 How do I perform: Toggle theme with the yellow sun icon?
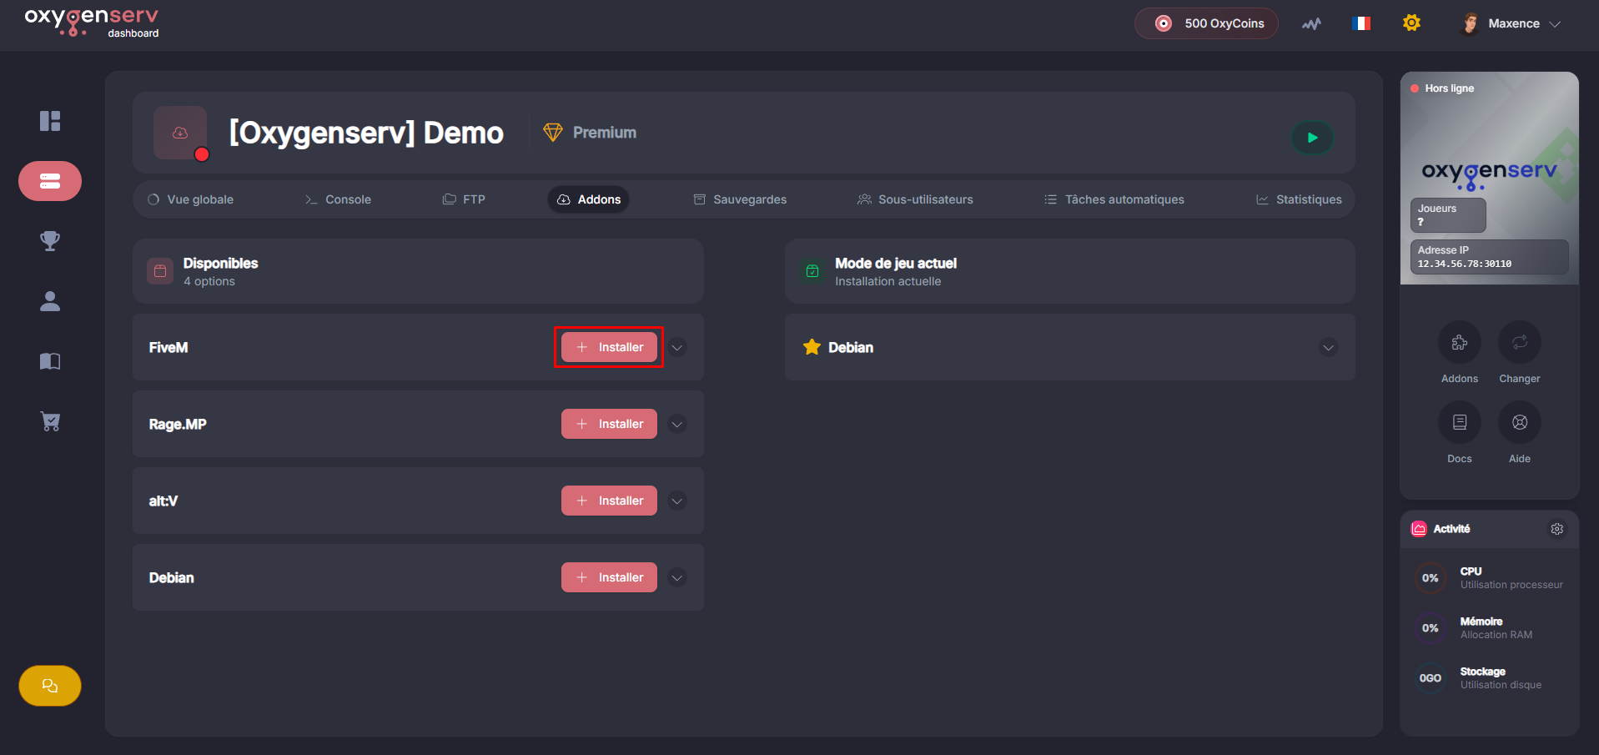[1411, 23]
